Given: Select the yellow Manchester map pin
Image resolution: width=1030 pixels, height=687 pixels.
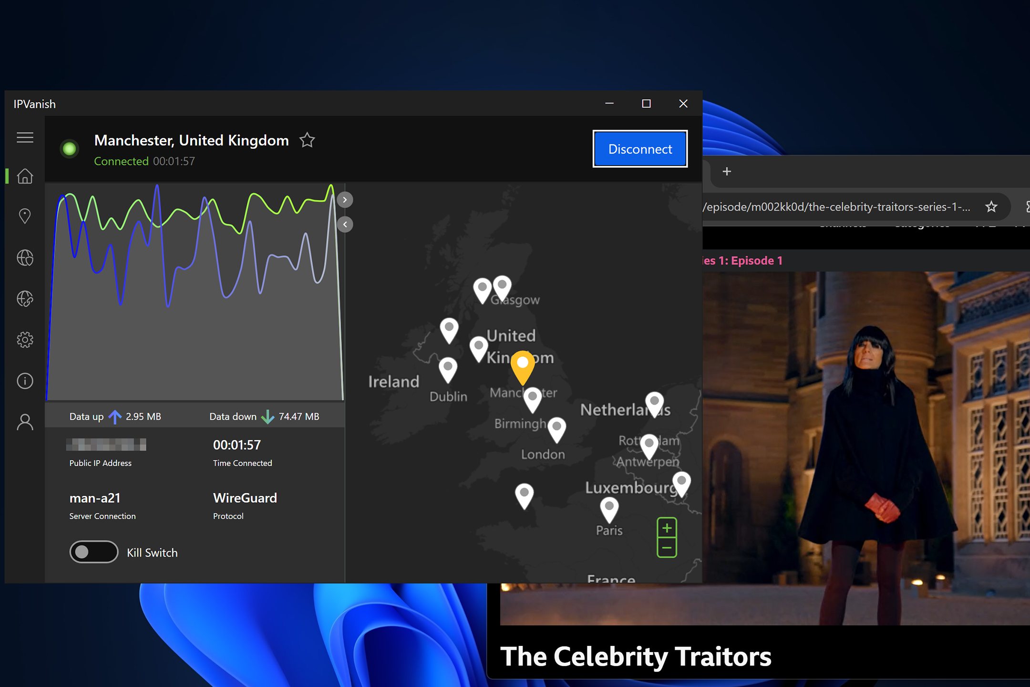Looking at the screenshot, I should 523,365.
